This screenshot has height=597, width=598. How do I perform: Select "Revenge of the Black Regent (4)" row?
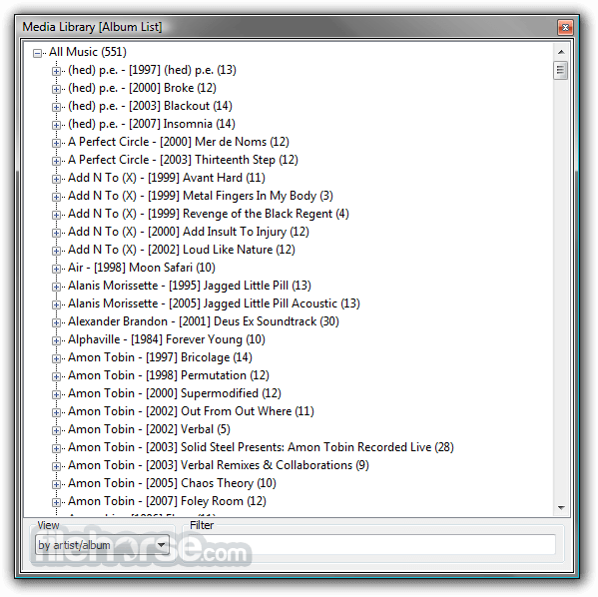(x=209, y=214)
